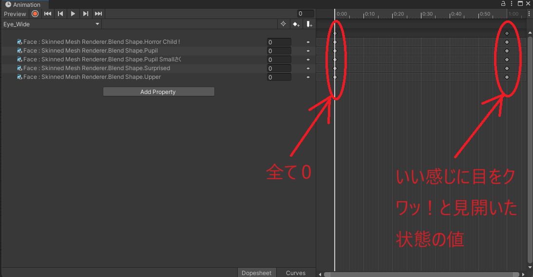The image size is (533, 277).
Task: Select Blend Shape.Upper keyframe at 1:00
Action: pos(507,77)
